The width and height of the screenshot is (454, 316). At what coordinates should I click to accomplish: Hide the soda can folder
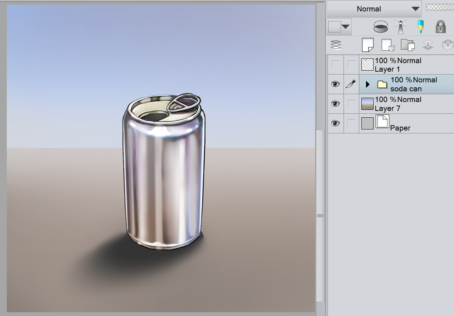[x=335, y=84]
